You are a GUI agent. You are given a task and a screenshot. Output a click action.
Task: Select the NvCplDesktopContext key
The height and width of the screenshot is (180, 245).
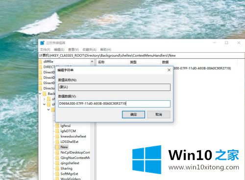pyautogui.click(x=75, y=153)
